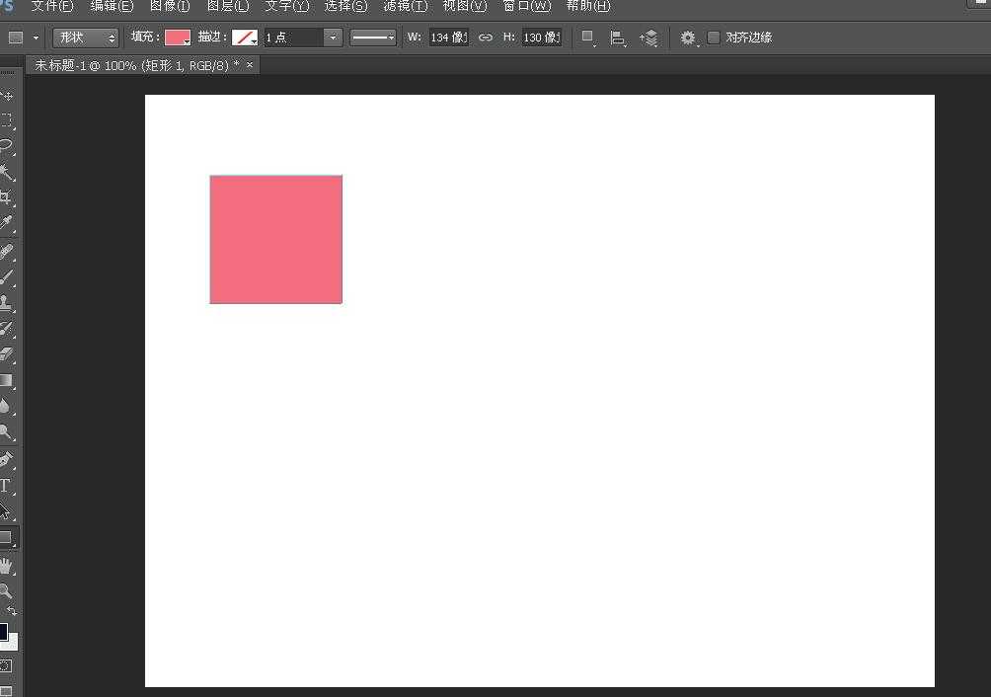991x697 pixels.
Task: Enable the 对齐边缘 align edges checkbox
Action: click(714, 38)
